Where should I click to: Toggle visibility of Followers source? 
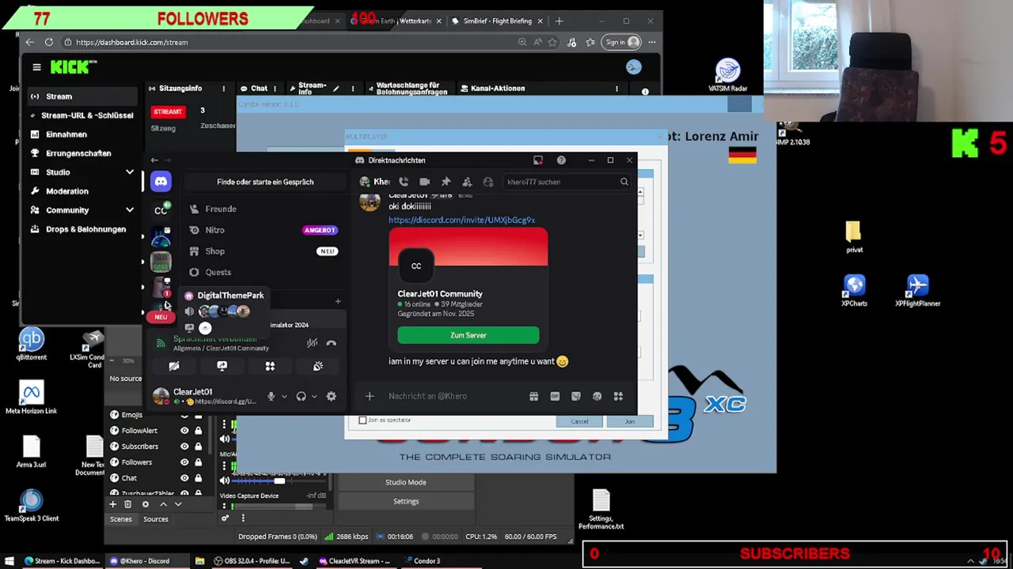tap(184, 462)
